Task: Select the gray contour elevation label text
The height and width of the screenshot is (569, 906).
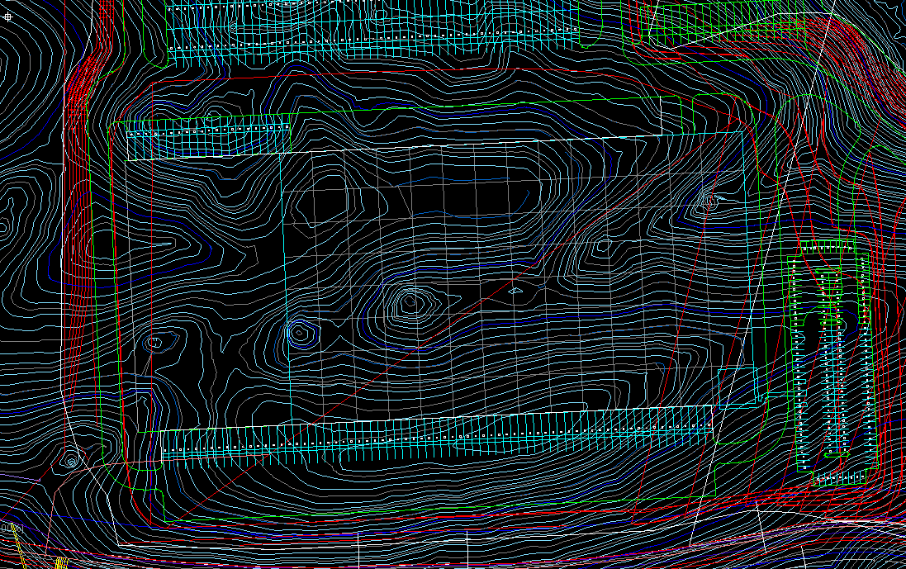Action: 12,528
